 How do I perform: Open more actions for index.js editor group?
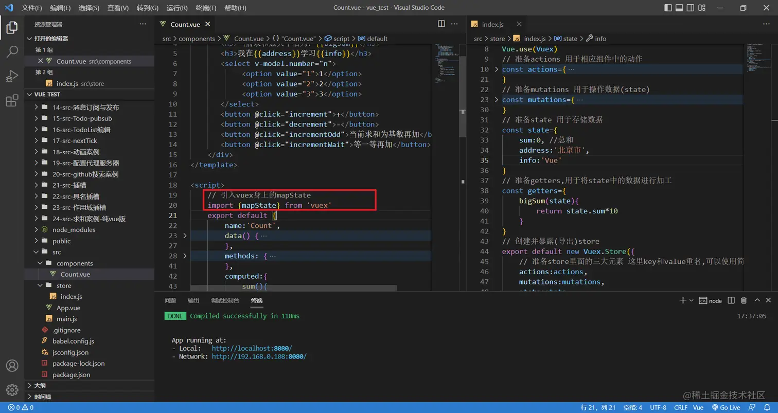click(x=766, y=24)
